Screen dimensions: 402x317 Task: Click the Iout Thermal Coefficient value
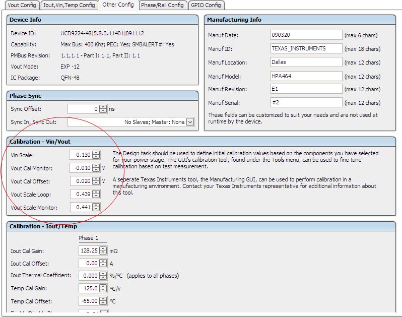[x=89, y=276]
